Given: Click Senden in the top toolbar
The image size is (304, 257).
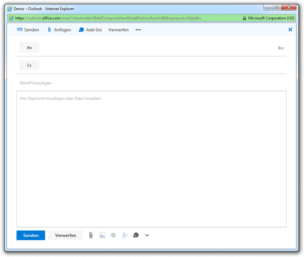Looking at the screenshot, I should point(28,30).
